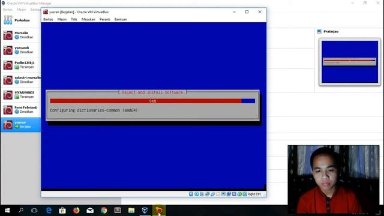Click the shared folders icon in VM status bar
This screenshot has width=384, height=216.
pyautogui.click(x=218, y=194)
